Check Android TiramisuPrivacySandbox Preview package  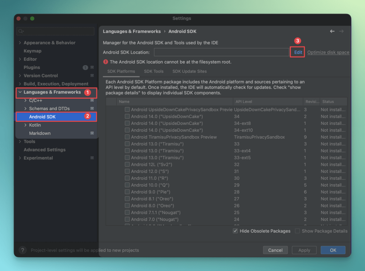127,137
